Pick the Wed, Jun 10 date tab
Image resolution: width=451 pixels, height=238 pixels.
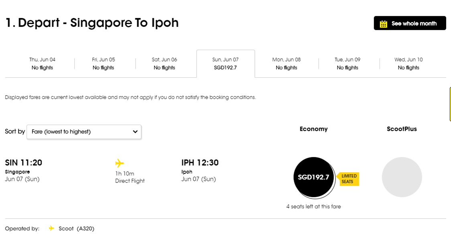click(x=408, y=64)
